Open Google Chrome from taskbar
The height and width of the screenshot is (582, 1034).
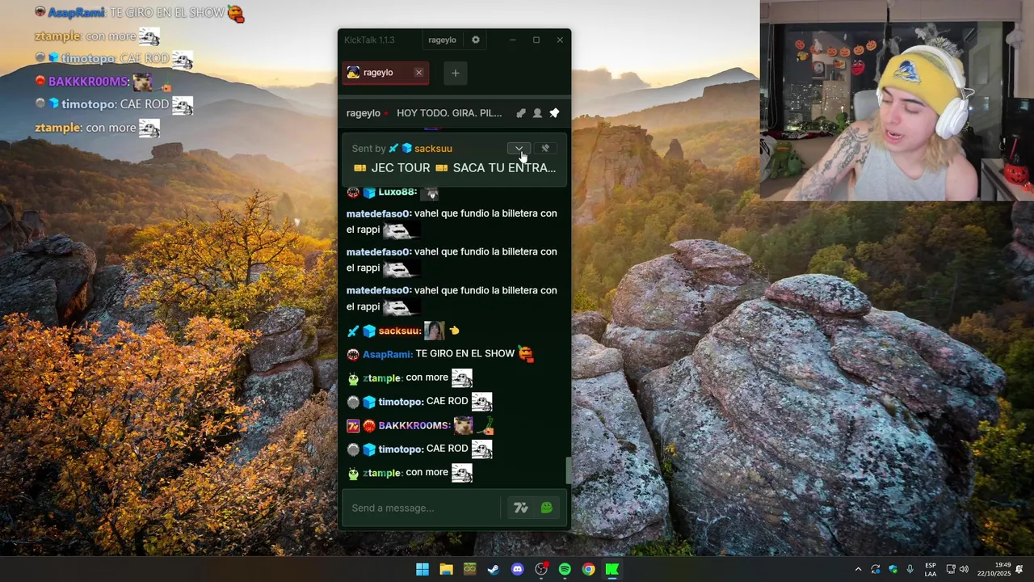coord(589,569)
